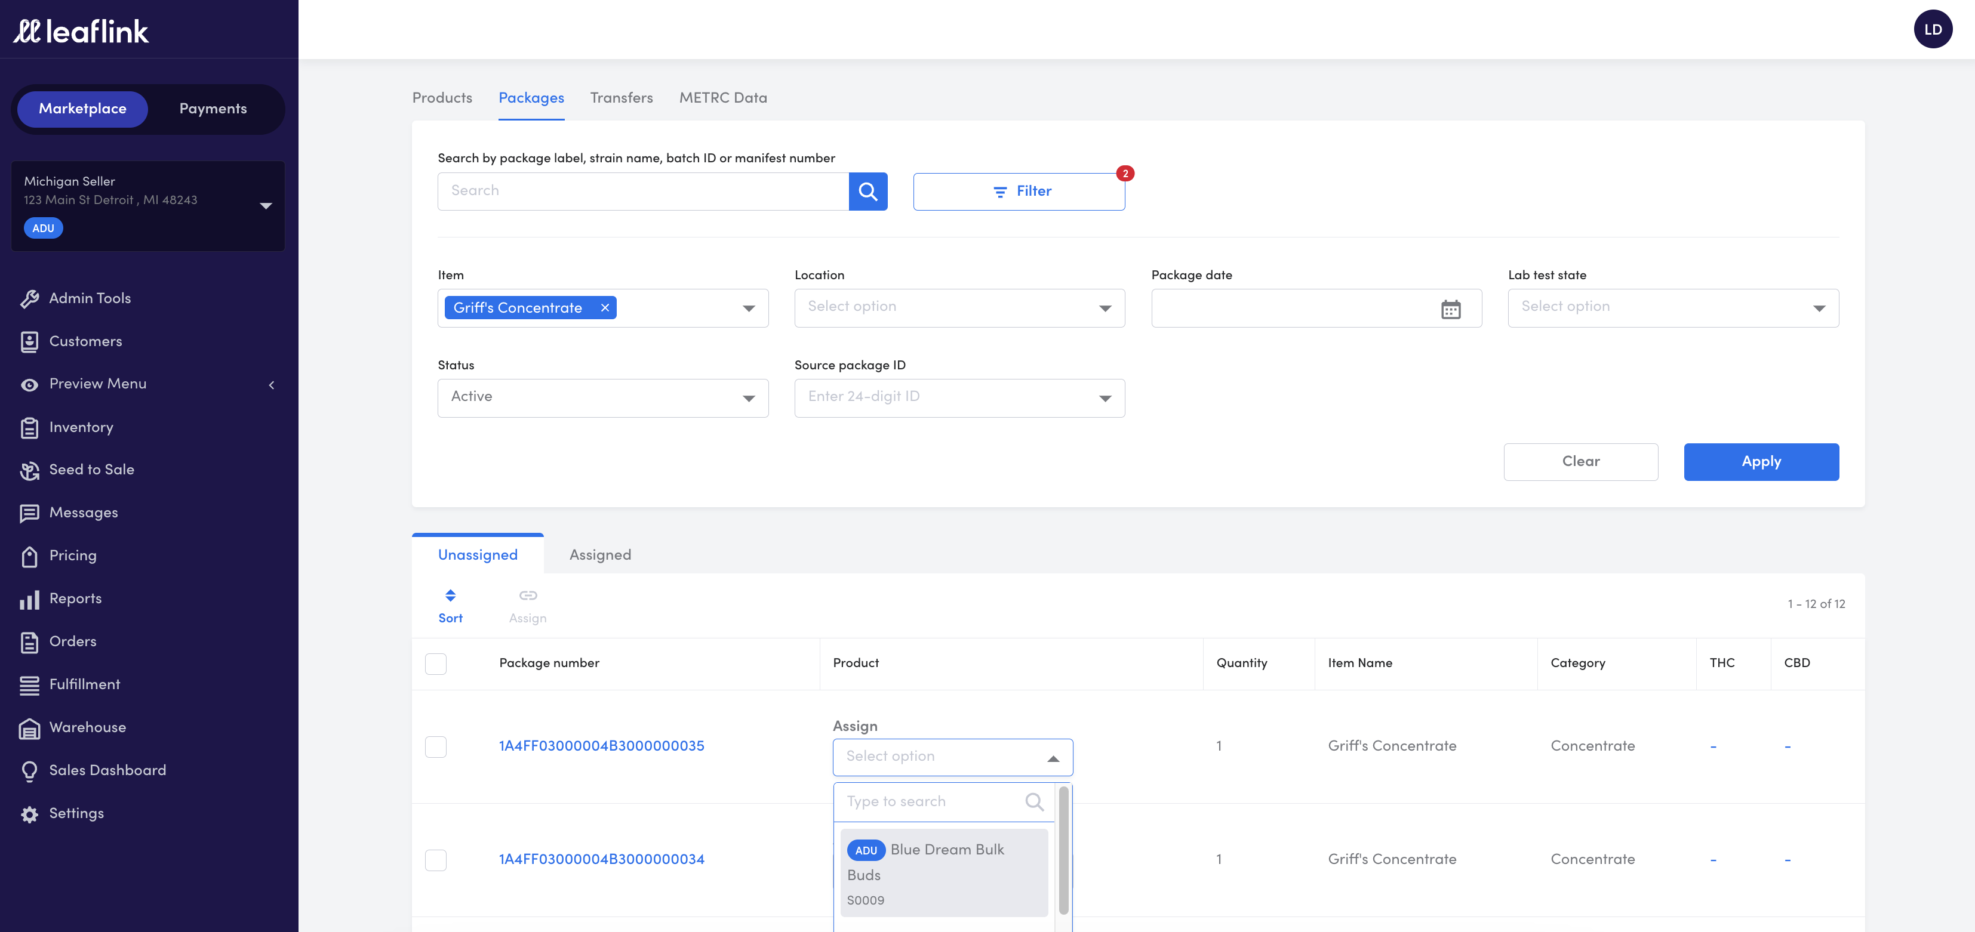
Task: Click the Clear button
Action: 1580,461
